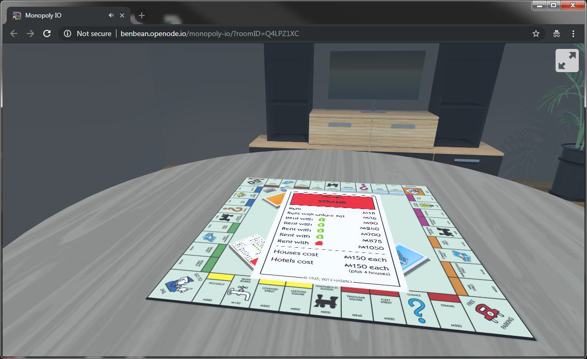View site info for Not secure
The width and height of the screenshot is (587, 359).
click(x=68, y=33)
